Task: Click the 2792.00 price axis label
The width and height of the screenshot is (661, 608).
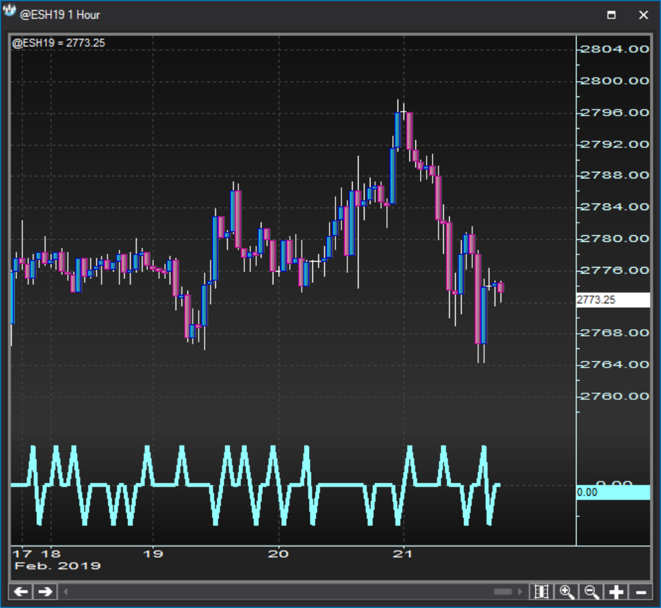Action: 615,144
